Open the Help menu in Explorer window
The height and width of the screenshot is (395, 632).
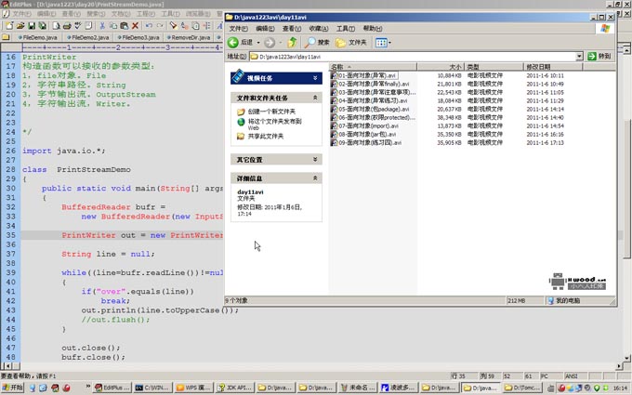372,28
